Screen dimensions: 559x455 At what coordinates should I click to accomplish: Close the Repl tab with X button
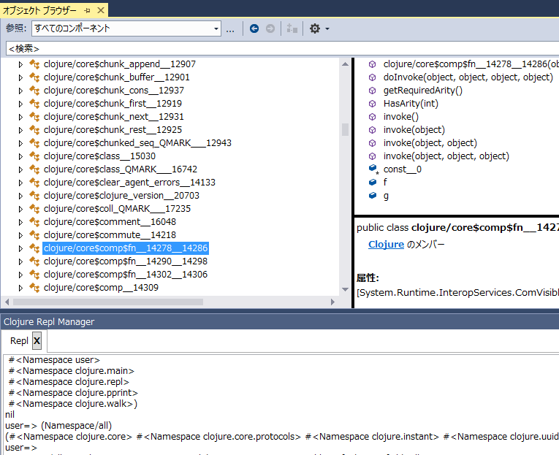37,341
